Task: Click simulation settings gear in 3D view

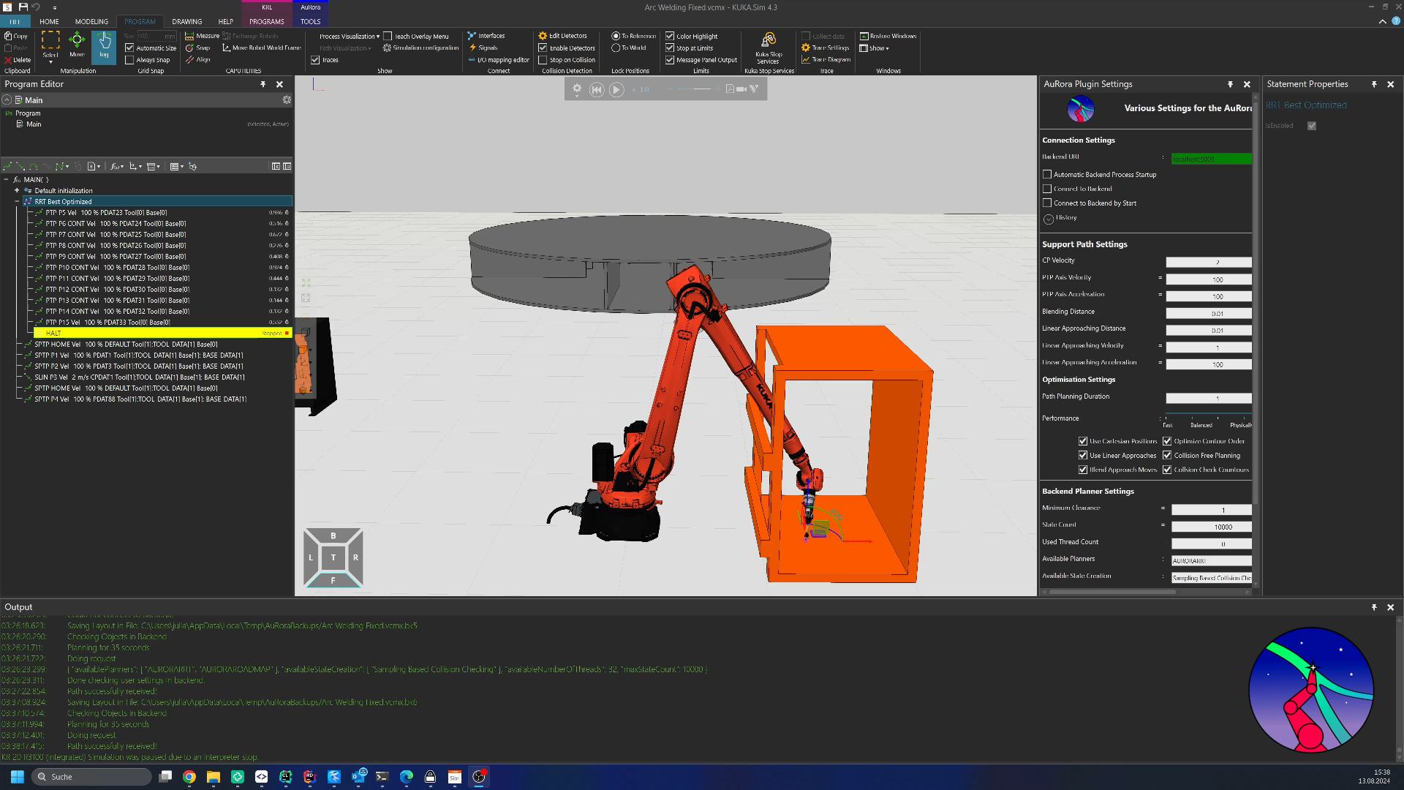Action: pos(577,89)
